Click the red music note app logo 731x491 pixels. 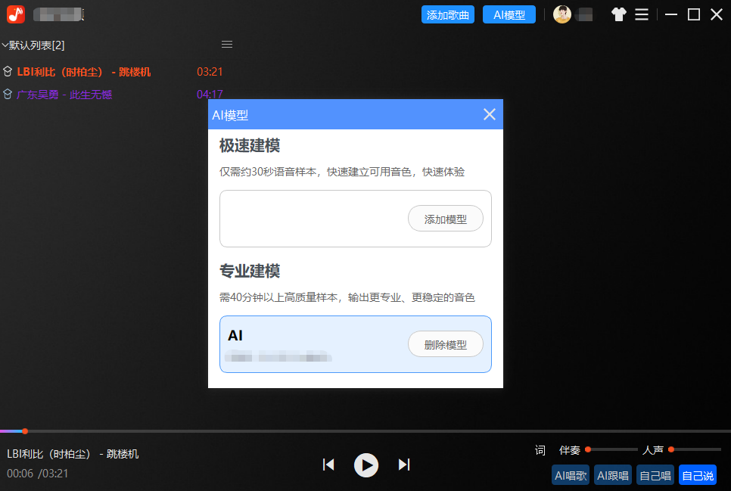(15, 14)
